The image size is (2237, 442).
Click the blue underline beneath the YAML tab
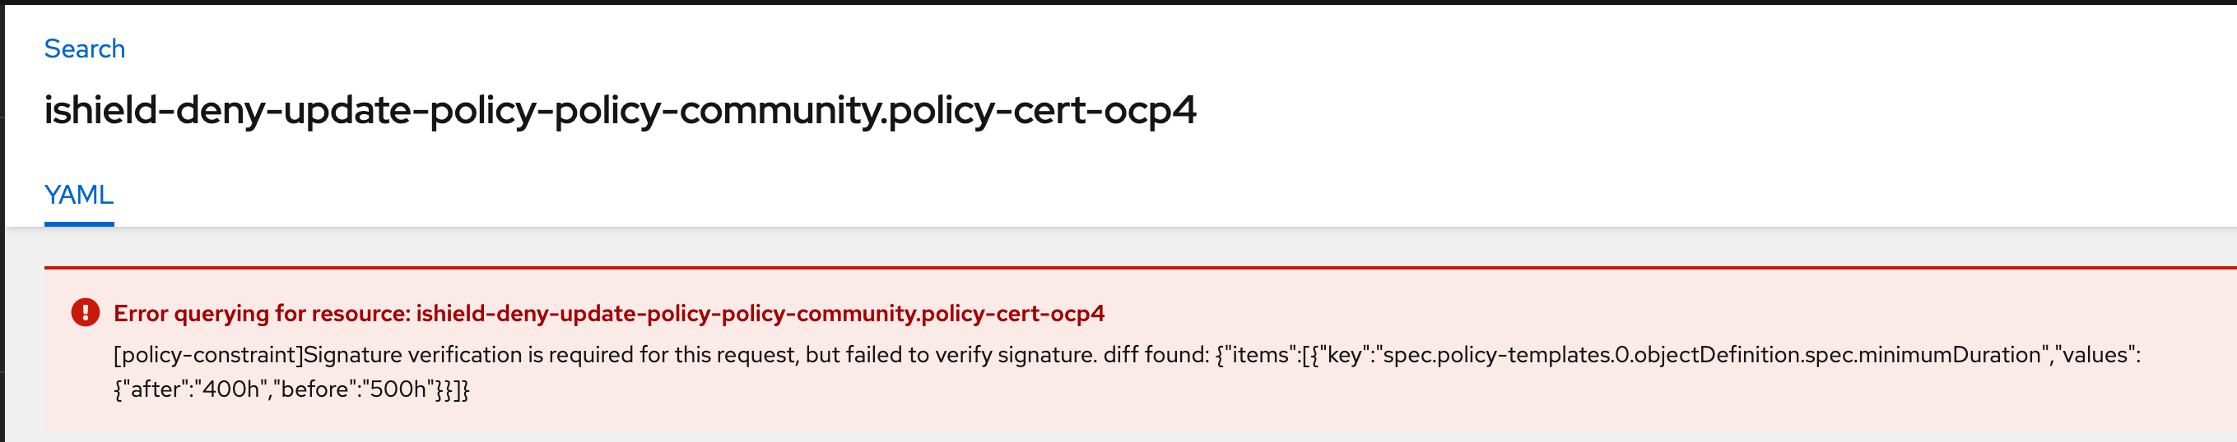(x=79, y=223)
